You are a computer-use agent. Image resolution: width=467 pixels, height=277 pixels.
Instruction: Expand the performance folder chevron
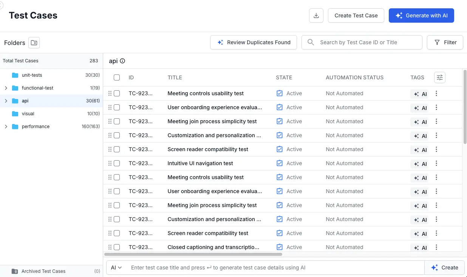point(6,127)
